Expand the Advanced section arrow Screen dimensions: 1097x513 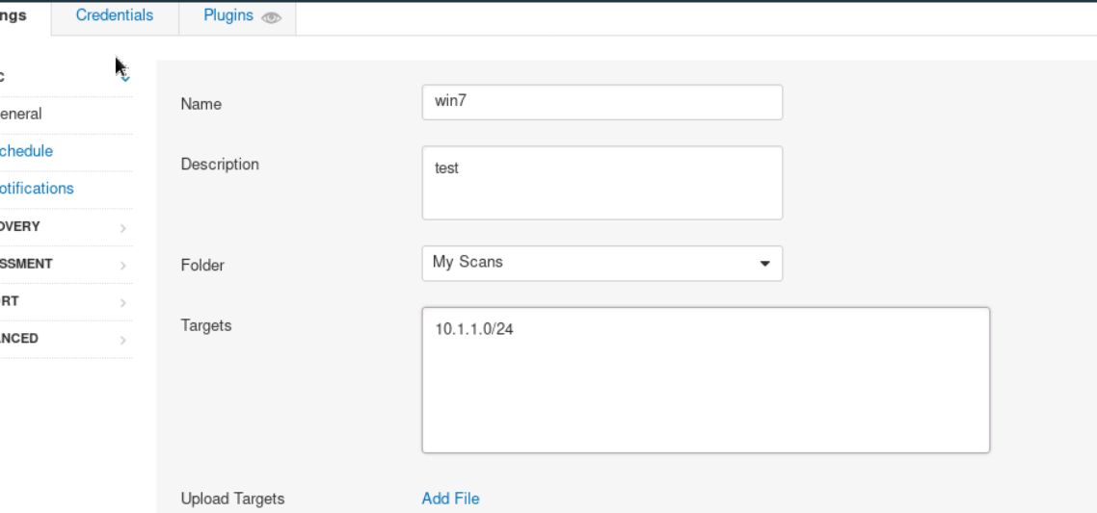pyautogui.click(x=123, y=340)
